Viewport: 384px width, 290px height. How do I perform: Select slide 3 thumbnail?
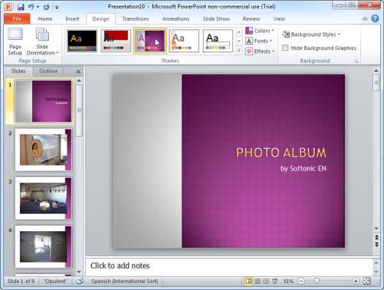43,198
